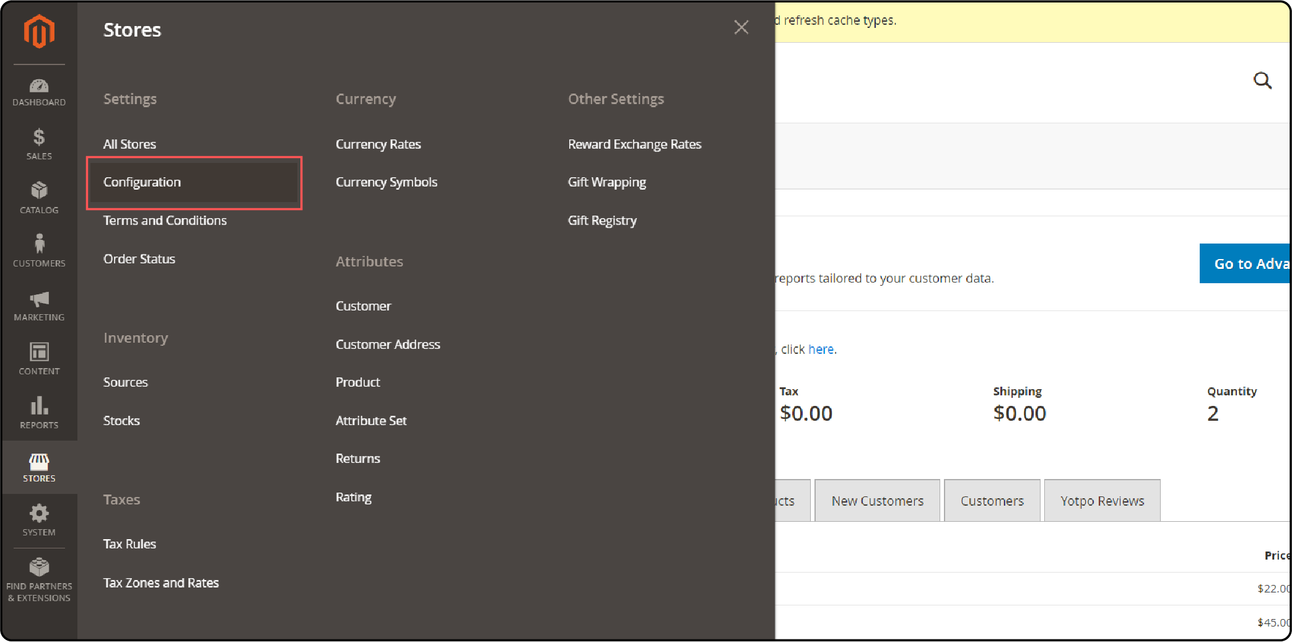Open Inventory Stocks
This screenshot has width=1292, height=642.
click(x=121, y=421)
